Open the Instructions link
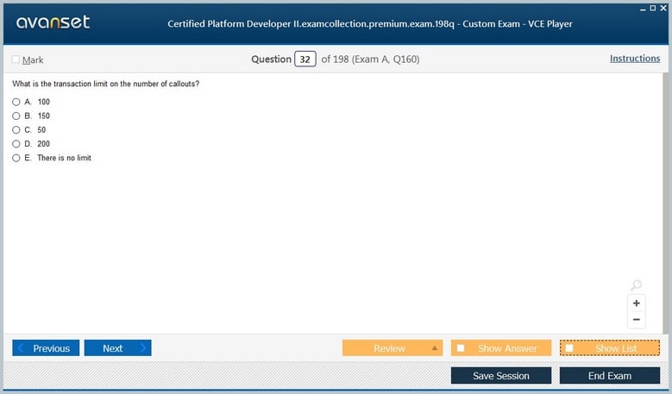The height and width of the screenshot is (394, 672). pyautogui.click(x=635, y=59)
